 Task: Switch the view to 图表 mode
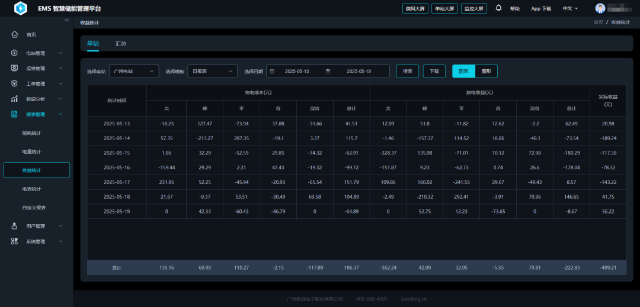(463, 71)
